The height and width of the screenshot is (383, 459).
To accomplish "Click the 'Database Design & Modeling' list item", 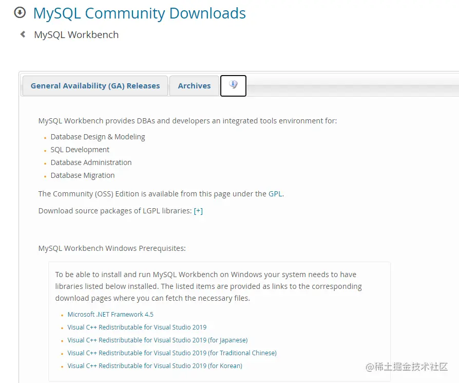I will point(98,137).
